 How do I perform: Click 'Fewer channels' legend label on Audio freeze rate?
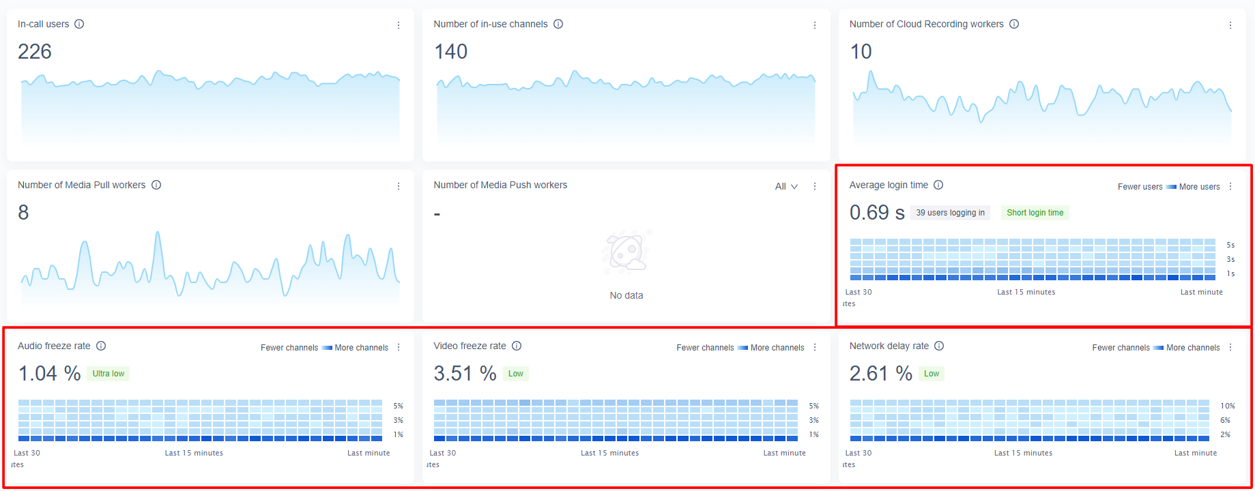click(x=289, y=348)
